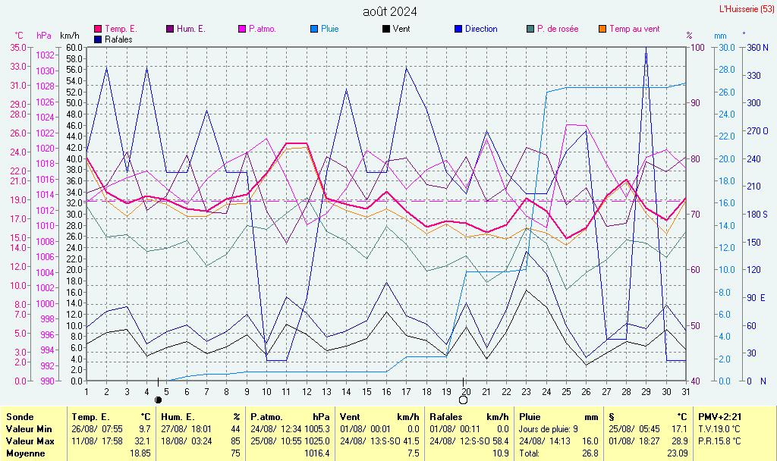Click the 'Rafales' legend label
Image resolution: width=777 pixels, height=461 pixels.
(x=118, y=39)
